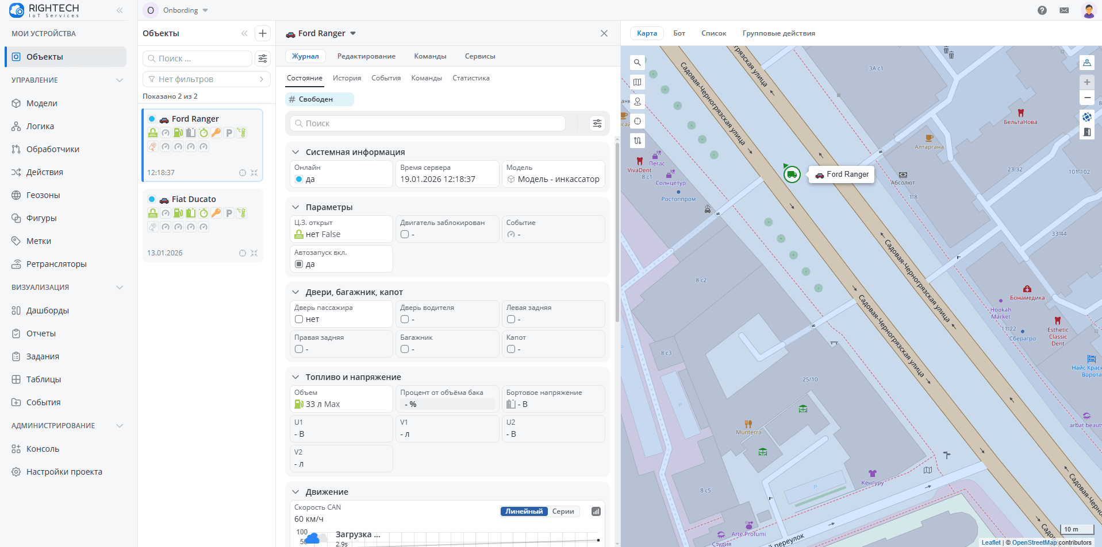This screenshot has height=547, width=1102.
Task: Click the state parameters Поиск field
Action: [428, 123]
